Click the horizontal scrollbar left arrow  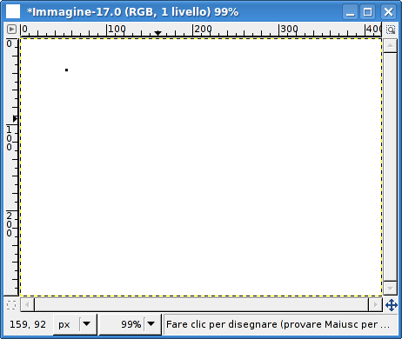point(27,305)
